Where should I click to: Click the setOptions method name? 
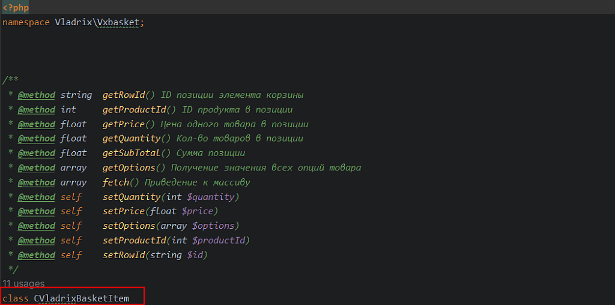[x=129, y=226]
